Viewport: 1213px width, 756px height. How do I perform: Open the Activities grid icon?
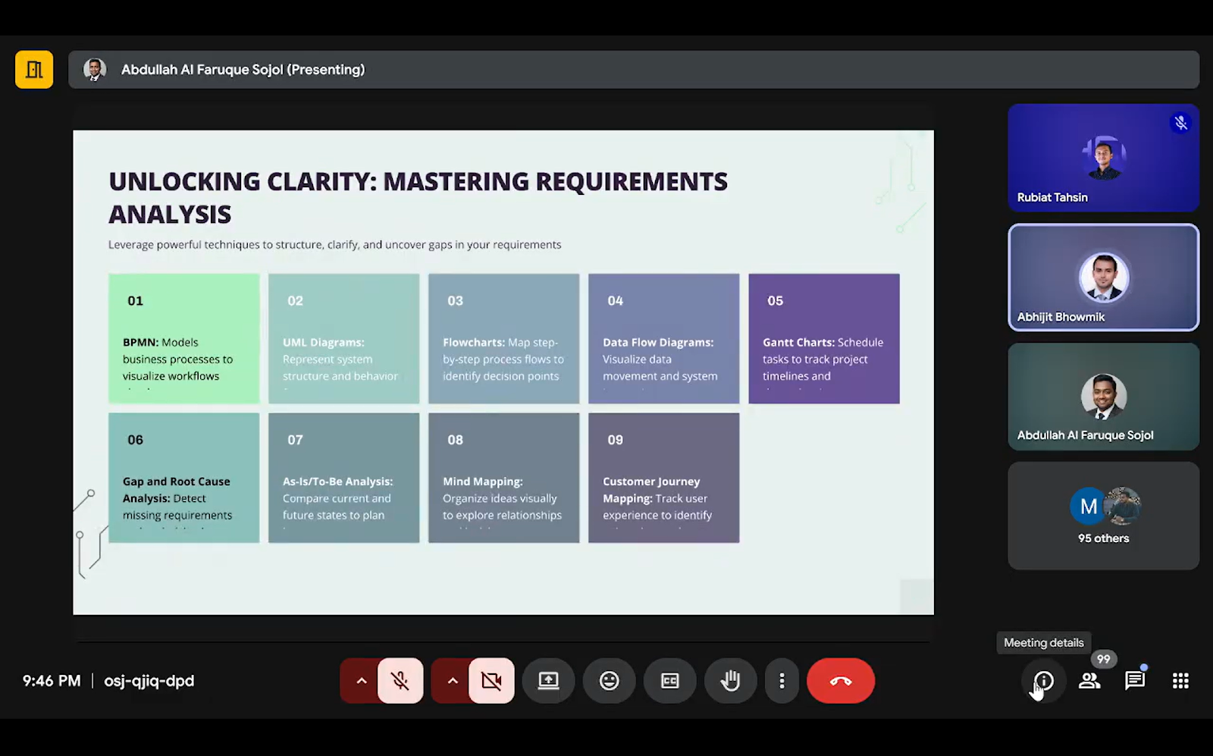click(x=1180, y=681)
